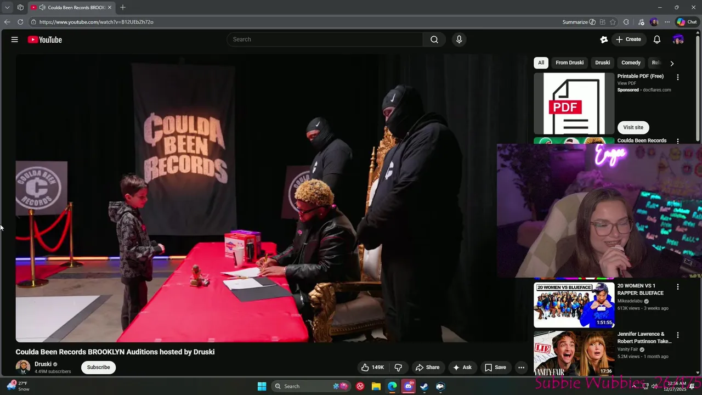Open File Explorer from taskbar
The height and width of the screenshot is (395, 702).
376,386
